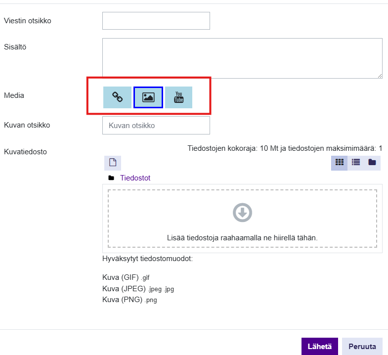Focus the Viestin otsikko text field
Viewport: 388px width, 355px height.
click(156, 21)
